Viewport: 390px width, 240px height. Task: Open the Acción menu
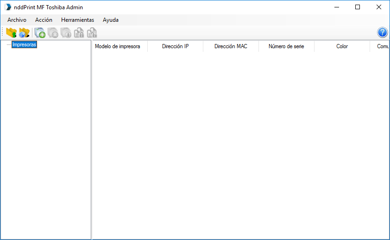pyautogui.click(x=44, y=20)
